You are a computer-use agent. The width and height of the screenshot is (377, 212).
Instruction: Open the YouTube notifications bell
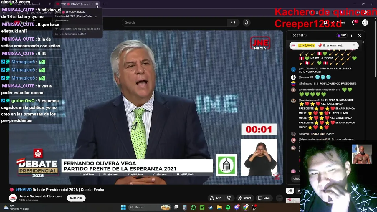click(x=354, y=22)
